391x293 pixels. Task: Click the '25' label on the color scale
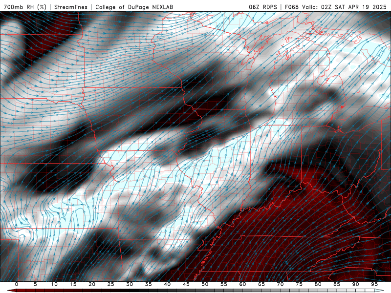click(111, 284)
